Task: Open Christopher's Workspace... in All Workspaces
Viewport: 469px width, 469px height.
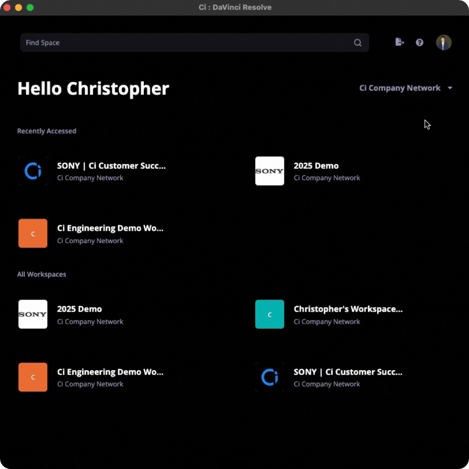Action: [348, 309]
